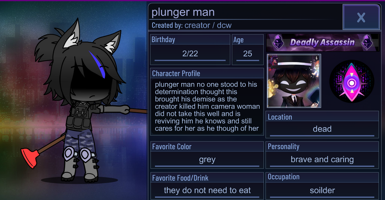Edit Occupation field showing soilder
The image size is (385, 200).
tap(322, 190)
